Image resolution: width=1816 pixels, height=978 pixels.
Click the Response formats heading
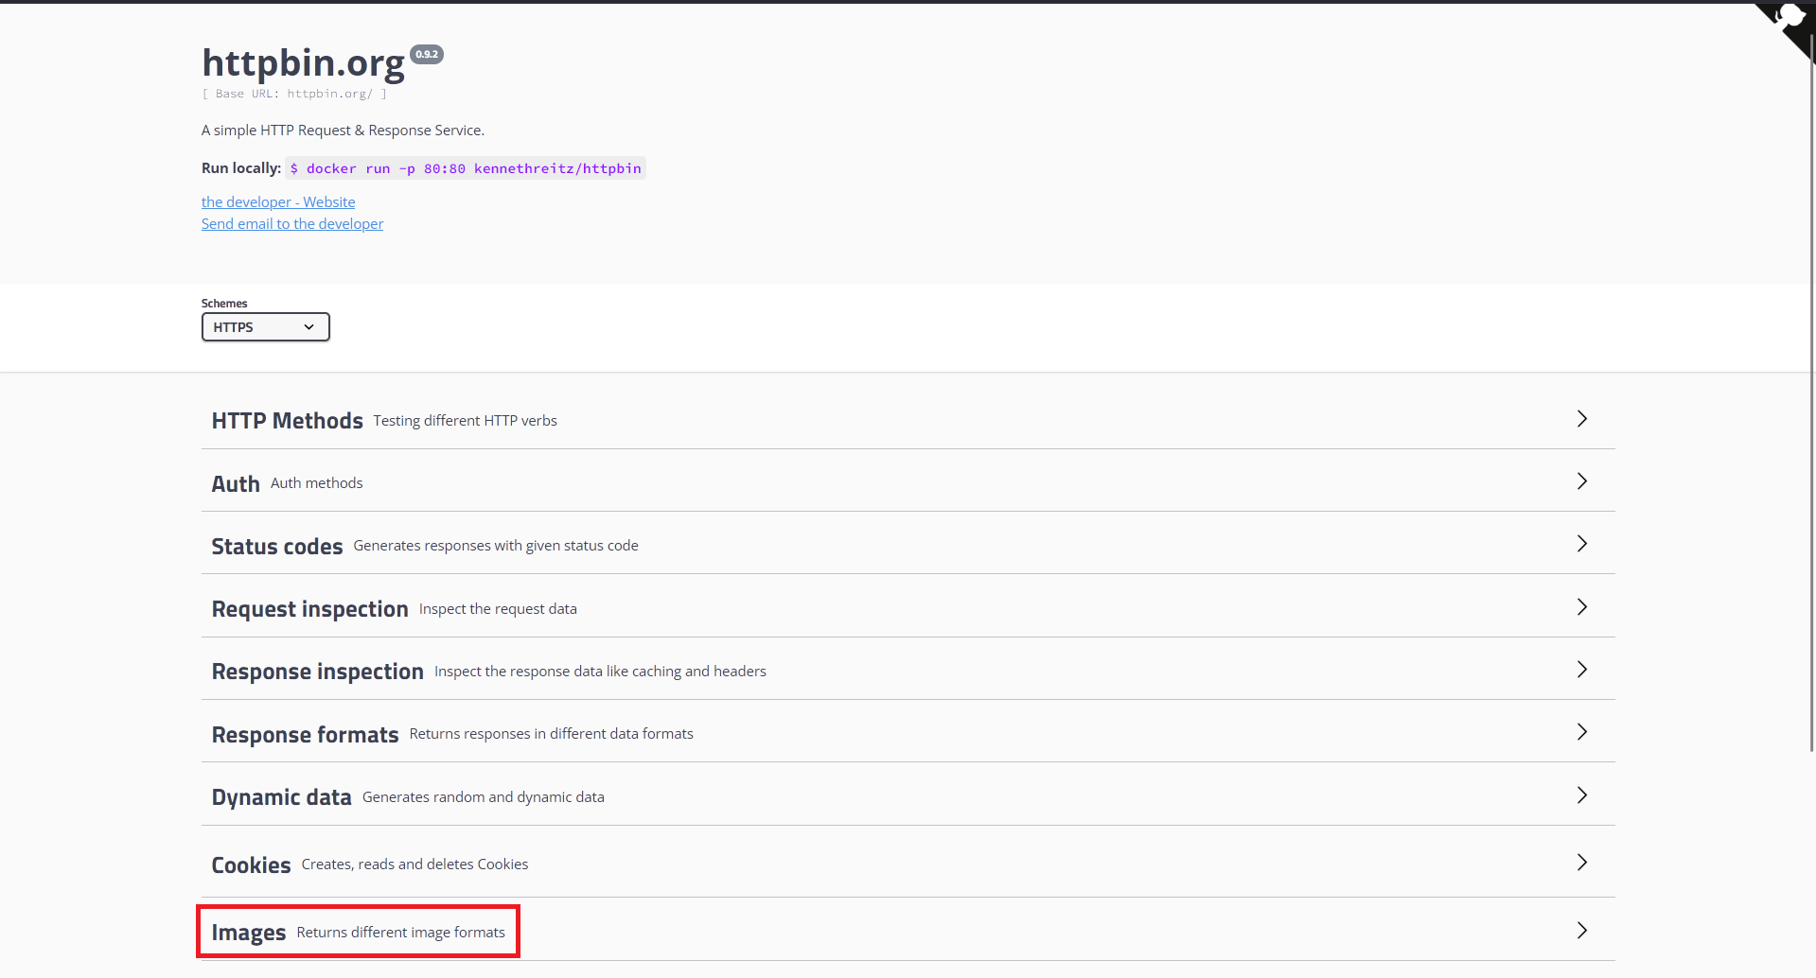click(x=305, y=735)
